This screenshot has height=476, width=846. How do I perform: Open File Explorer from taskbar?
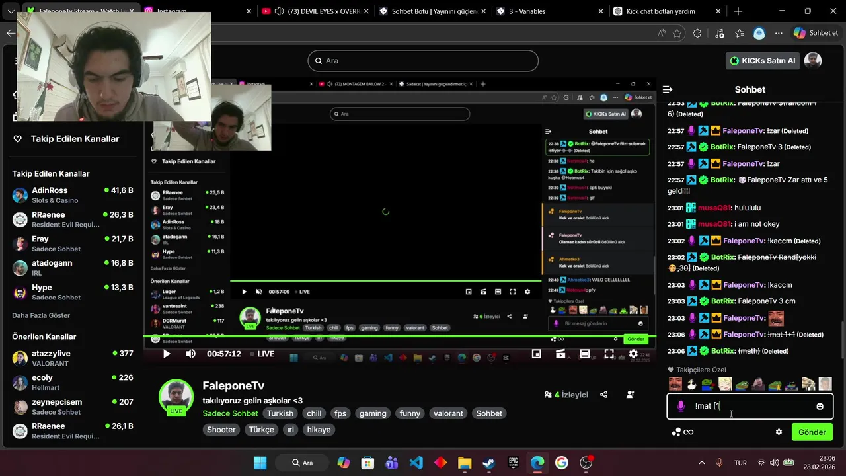(x=465, y=463)
